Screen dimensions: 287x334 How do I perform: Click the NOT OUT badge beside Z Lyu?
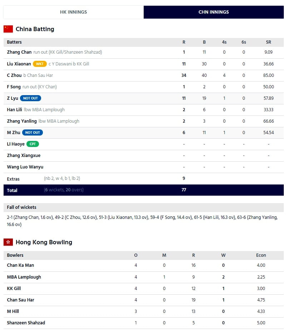click(30, 98)
